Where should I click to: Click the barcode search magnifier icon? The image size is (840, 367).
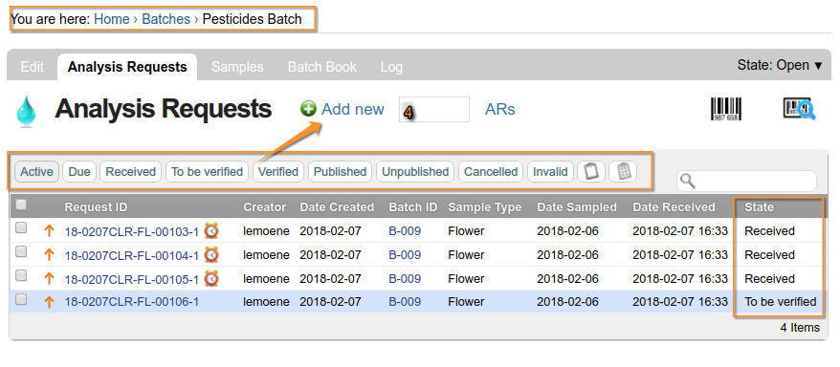click(799, 109)
